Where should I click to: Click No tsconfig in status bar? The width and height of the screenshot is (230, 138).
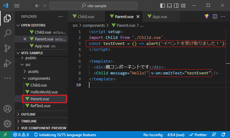(153, 135)
